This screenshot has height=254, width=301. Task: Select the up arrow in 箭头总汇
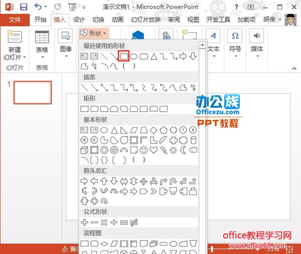click(104, 181)
